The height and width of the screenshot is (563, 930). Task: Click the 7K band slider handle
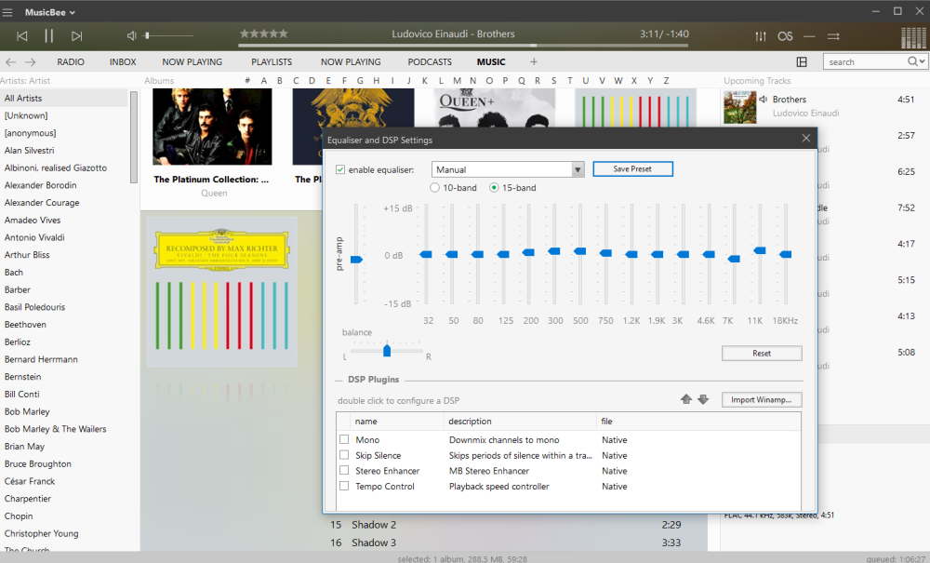(x=734, y=259)
